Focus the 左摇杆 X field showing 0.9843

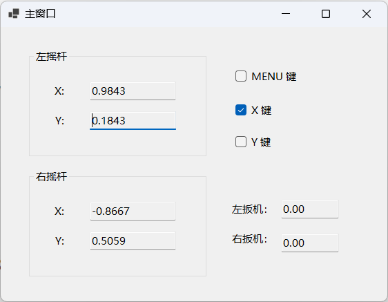tap(133, 91)
